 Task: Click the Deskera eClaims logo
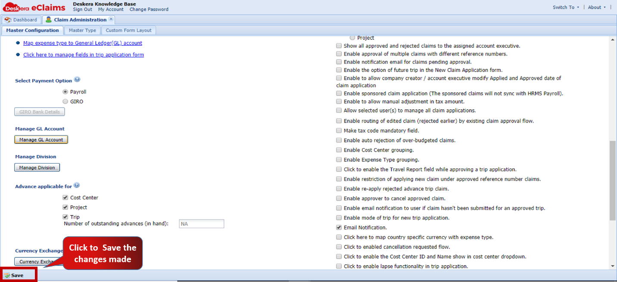click(34, 7)
